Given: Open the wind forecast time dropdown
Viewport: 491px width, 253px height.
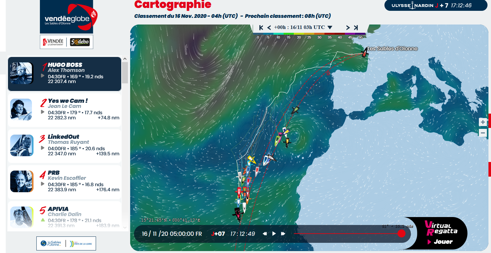Looking at the screenshot, I should coord(330,28).
